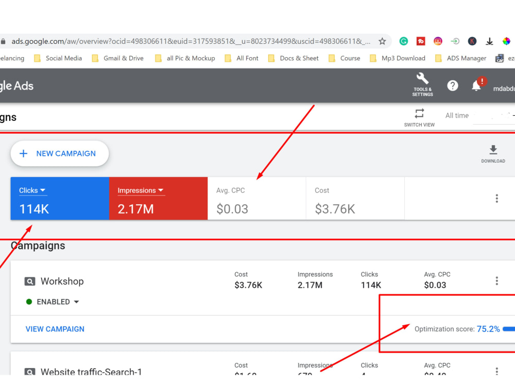Click the plus icon in New Campaign
Image resolution: width=515 pixels, height=386 pixels.
pyautogui.click(x=23, y=153)
